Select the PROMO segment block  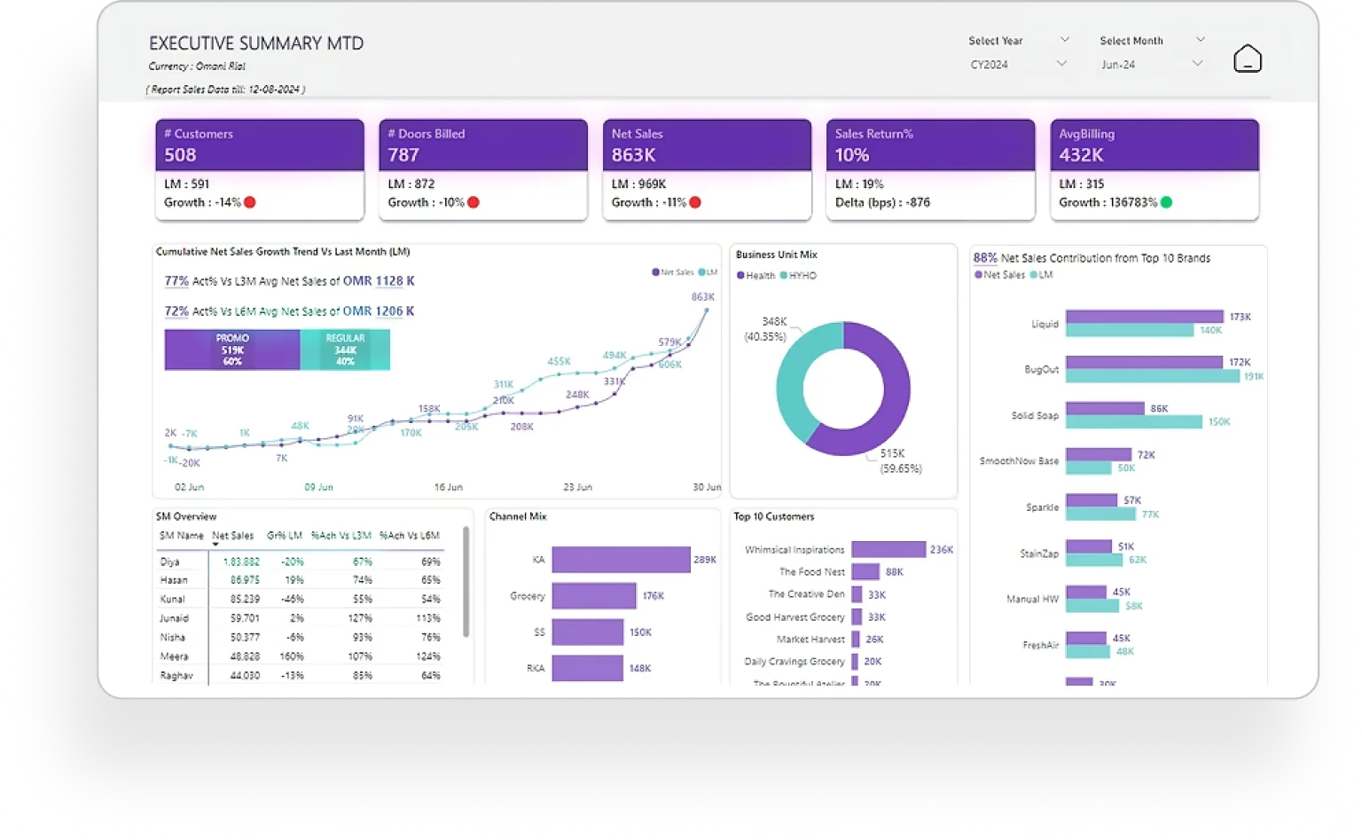pos(232,349)
